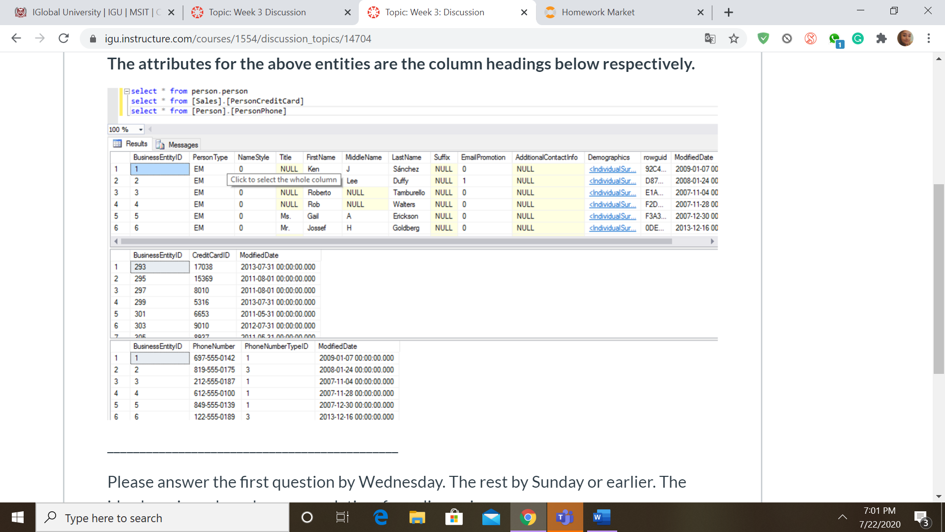This screenshot has width=945, height=532.
Task: Switch to Homework Market tab
Action: click(598, 12)
